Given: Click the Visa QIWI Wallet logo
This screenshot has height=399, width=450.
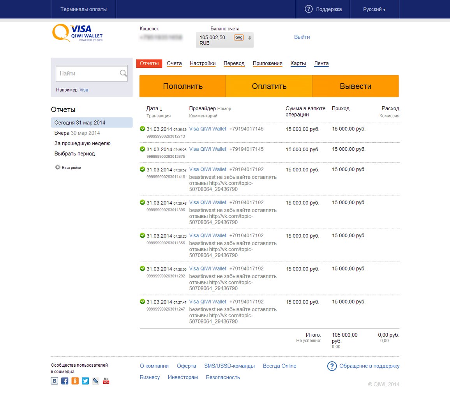Looking at the screenshot, I should click(77, 33).
